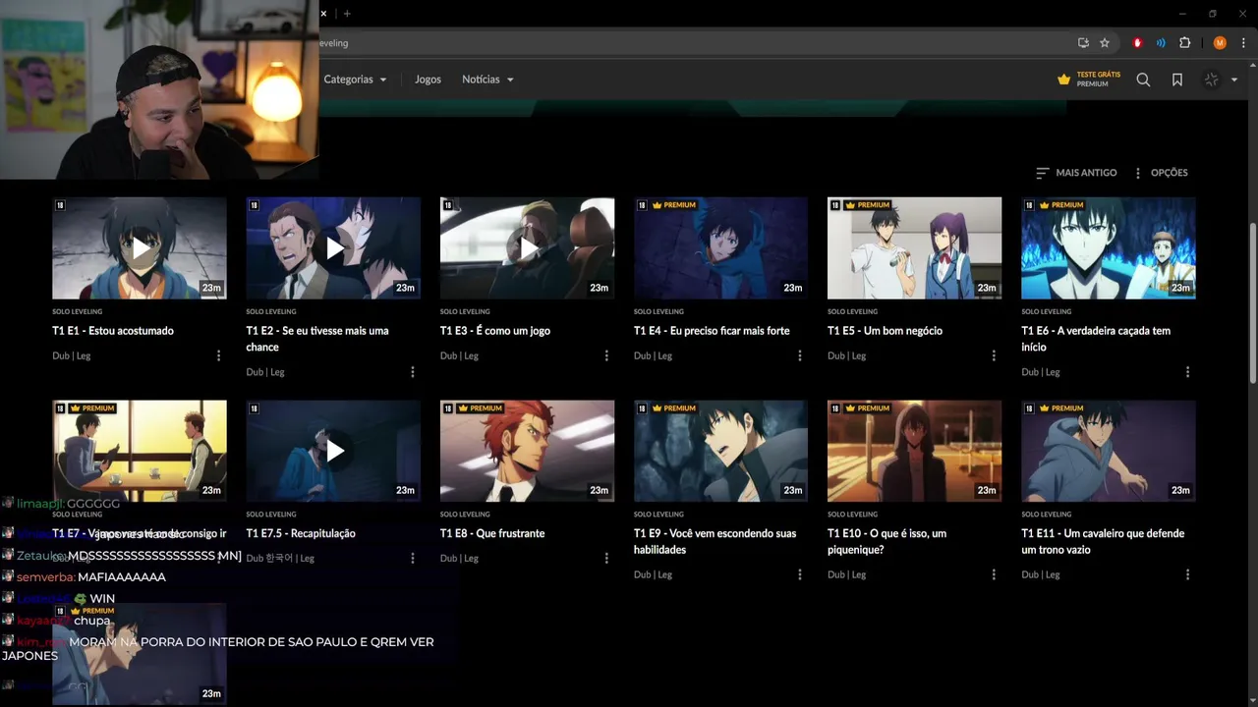The image size is (1258, 707).
Task: Click the install app icon in address bar
Action: click(x=1083, y=43)
